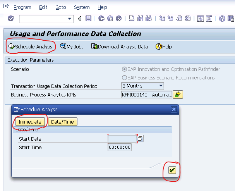The image size is (235, 191).
Task: Click the Generate Shortcut icon
Action: point(209,19)
